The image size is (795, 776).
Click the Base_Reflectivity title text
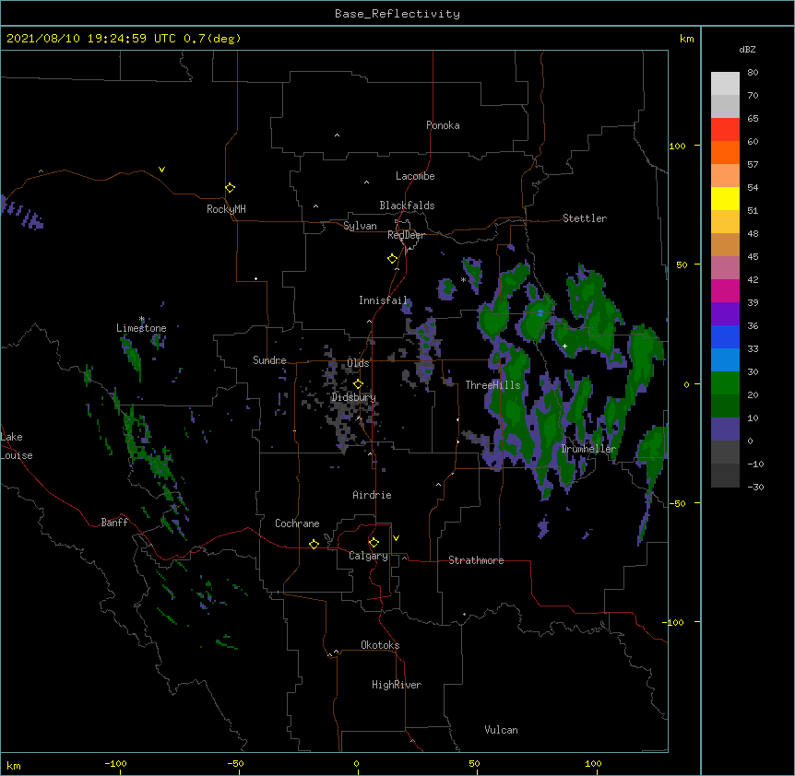(397, 14)
